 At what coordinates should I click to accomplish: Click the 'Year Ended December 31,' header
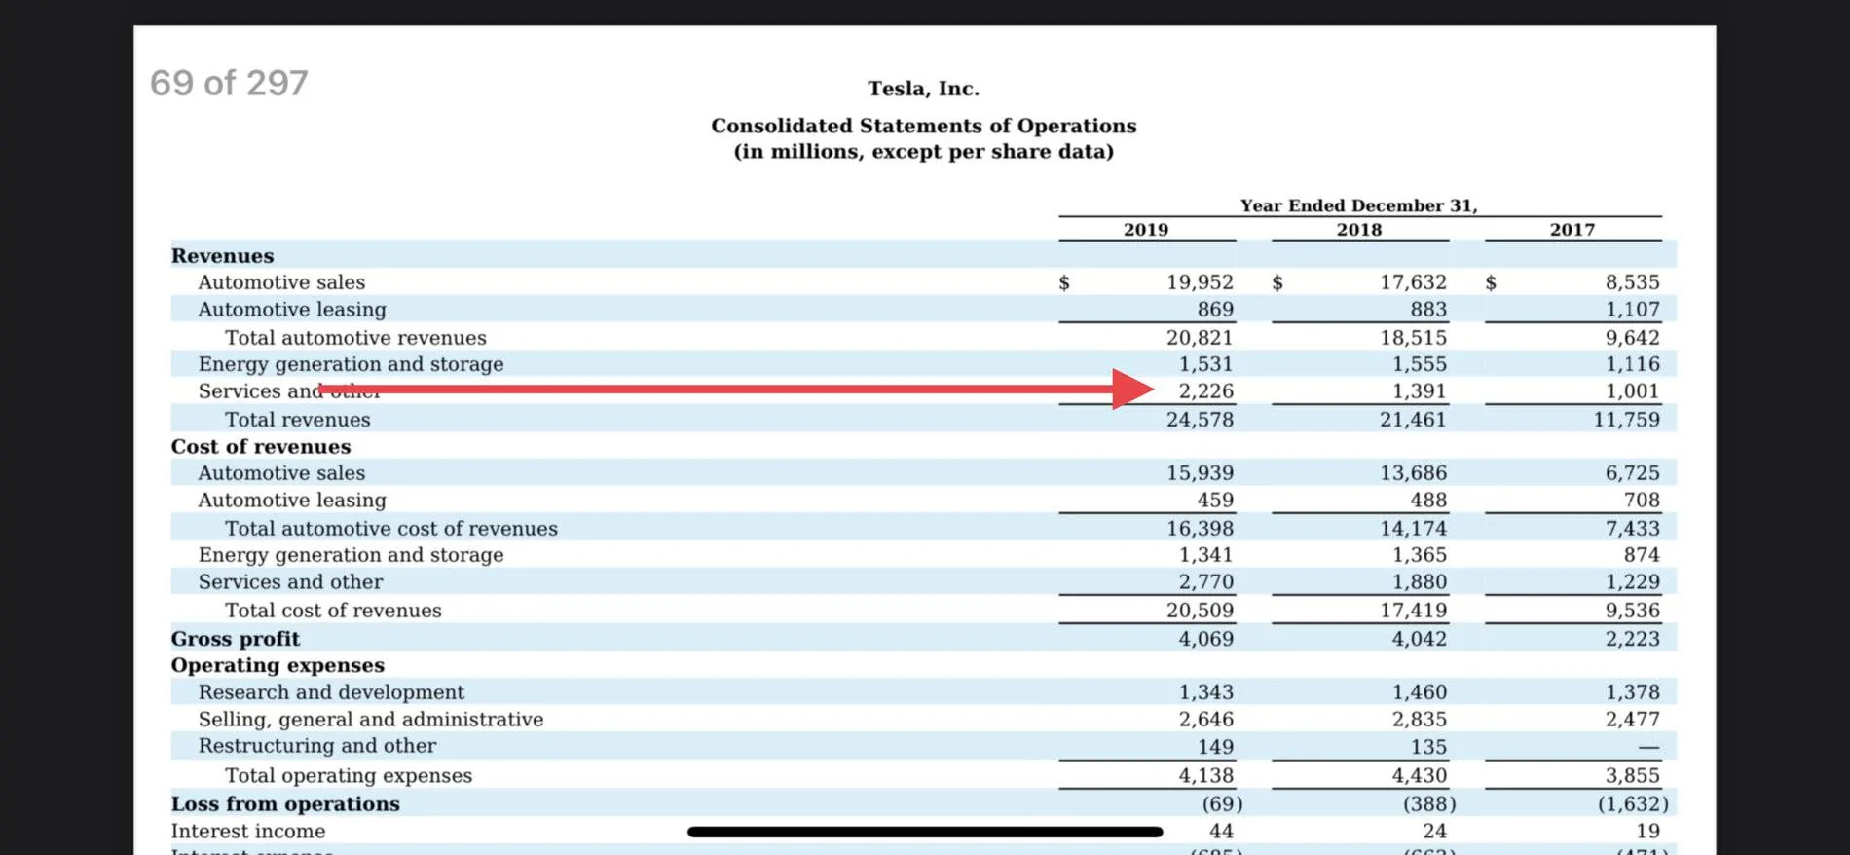click(1358, 205)
